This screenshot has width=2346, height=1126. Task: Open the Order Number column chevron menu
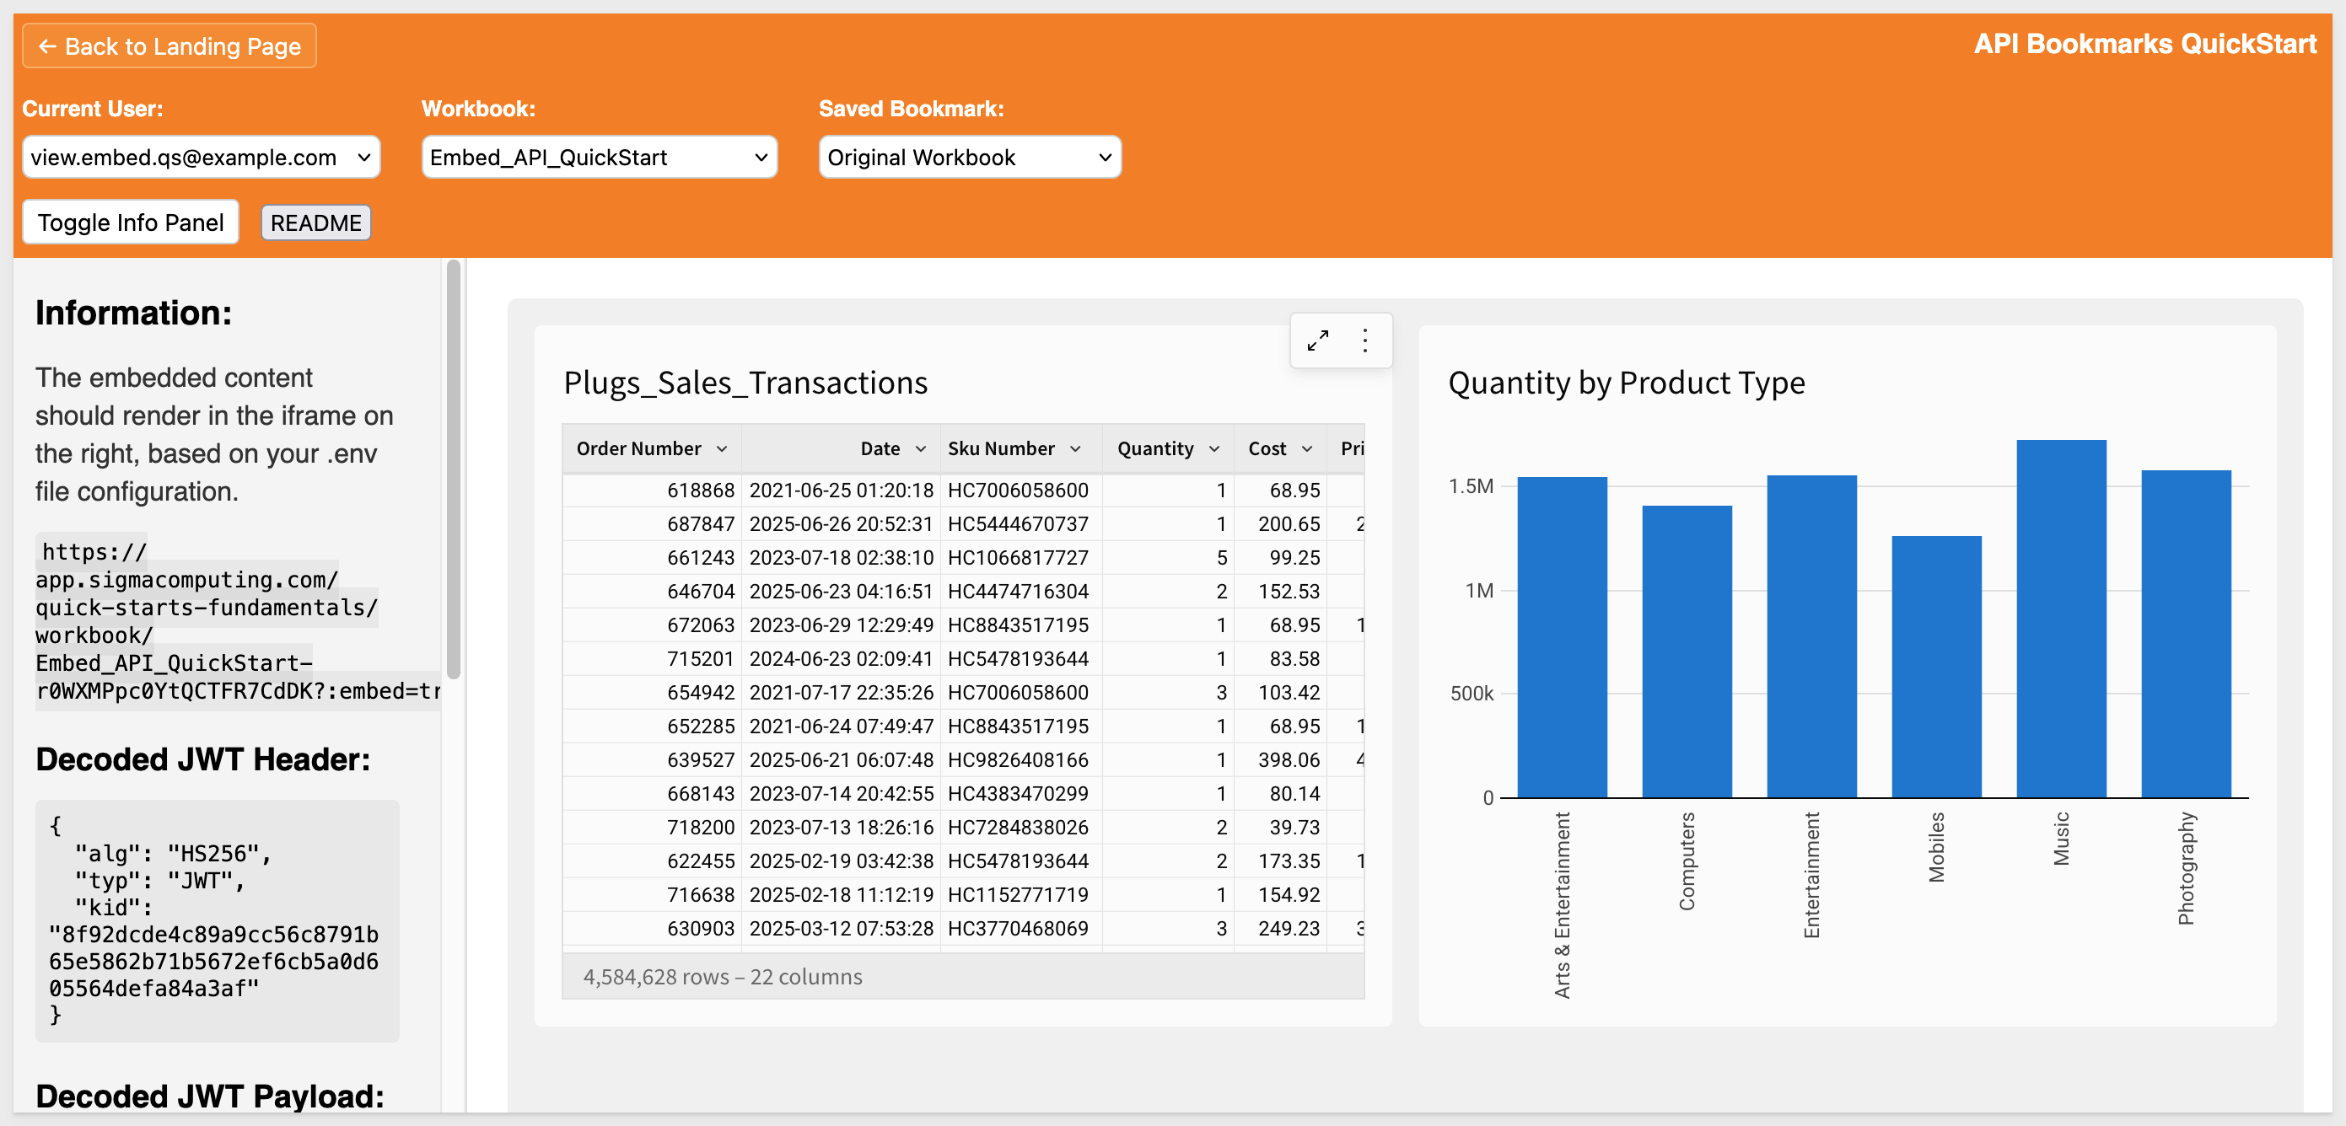pos(722,448)
